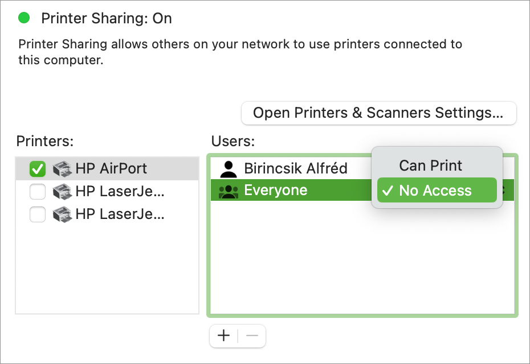Select the HP AirPort printer name

click(111, 168)
